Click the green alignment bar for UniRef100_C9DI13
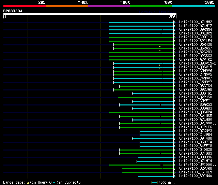Viewport: 218px width, 185px height. point(141,37)
